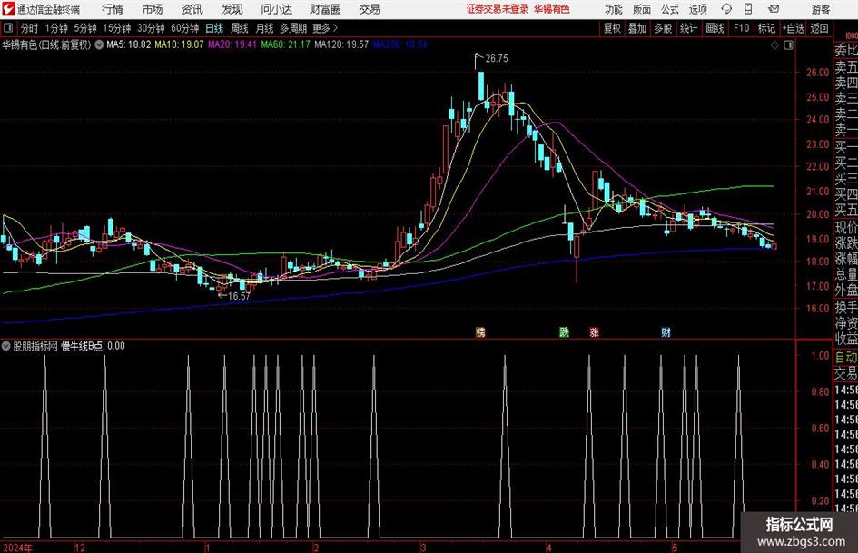This screenshot has width=858, height=553.
Task: Click the 慢牛线B点: 0.00 indicator label
Action: coord(93,346)
